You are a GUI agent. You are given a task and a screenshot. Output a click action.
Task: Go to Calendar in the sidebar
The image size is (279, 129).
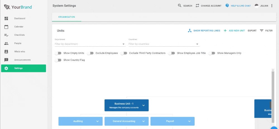(x=23, y=27)
